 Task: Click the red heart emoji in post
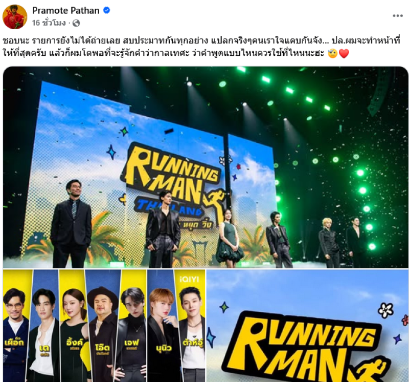pos(344,54)
